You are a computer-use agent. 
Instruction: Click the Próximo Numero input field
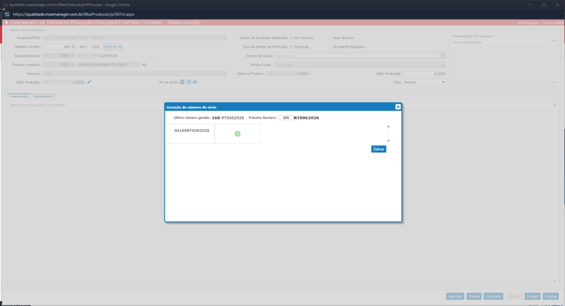(x=285, y=118)
